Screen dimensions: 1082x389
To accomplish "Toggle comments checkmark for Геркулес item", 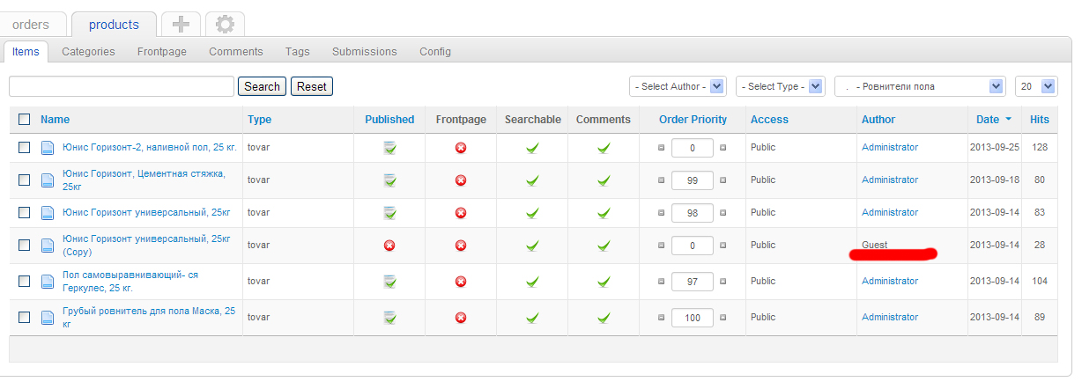I will tap(604, 282).
